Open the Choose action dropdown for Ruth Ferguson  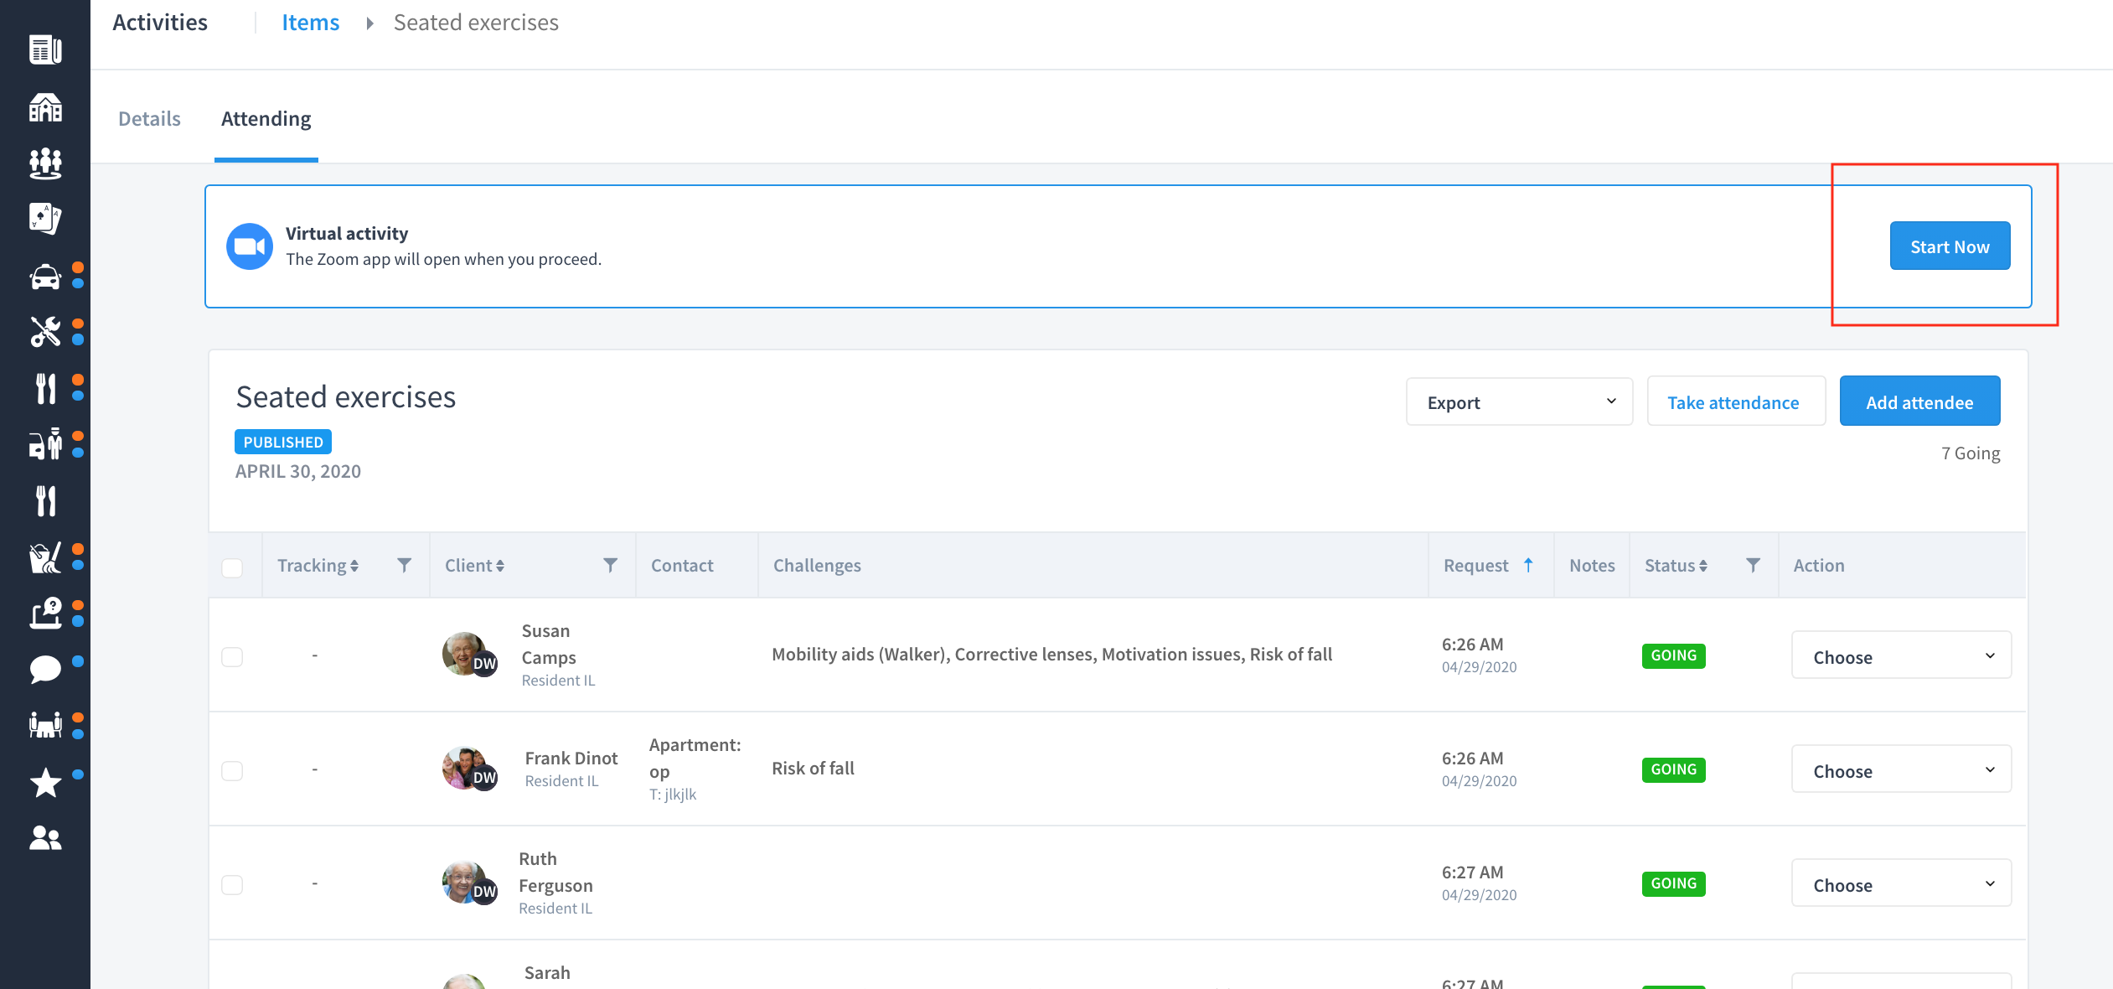[1901, 884]
